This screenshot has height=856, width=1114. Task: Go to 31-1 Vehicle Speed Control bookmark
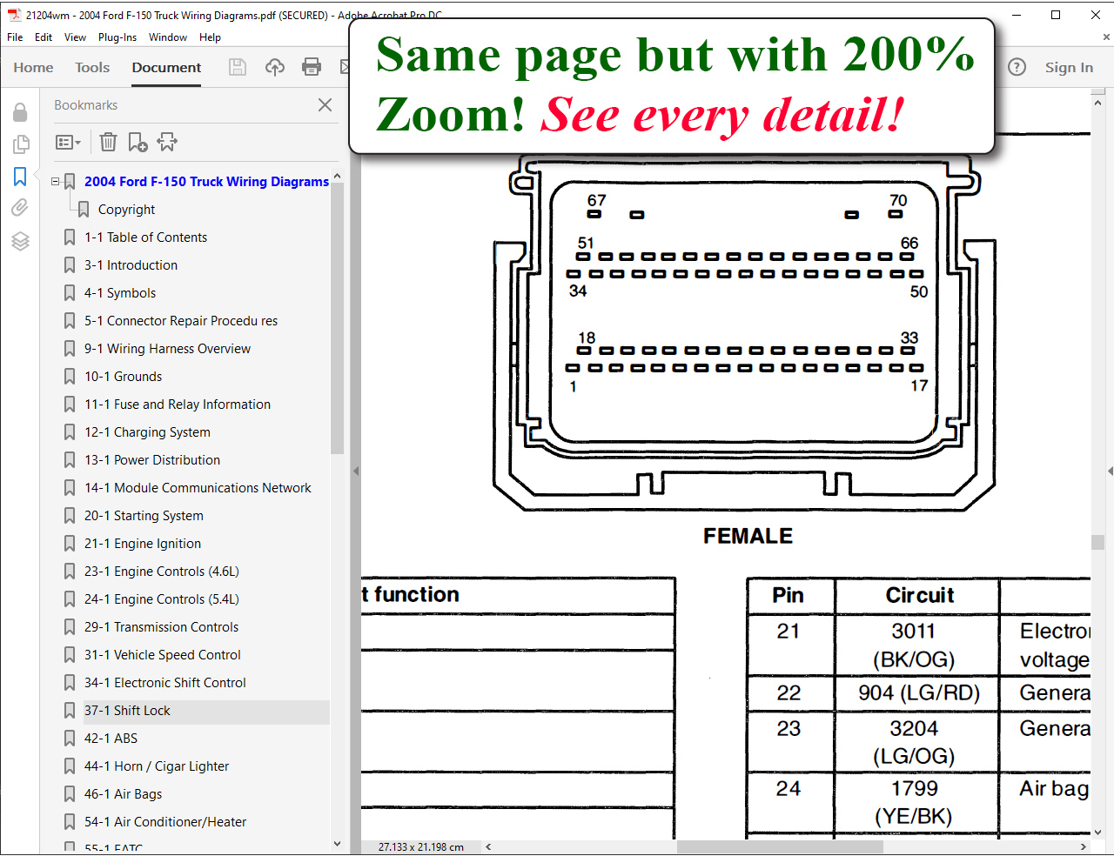pyautogui.click(x=163, y=655)
